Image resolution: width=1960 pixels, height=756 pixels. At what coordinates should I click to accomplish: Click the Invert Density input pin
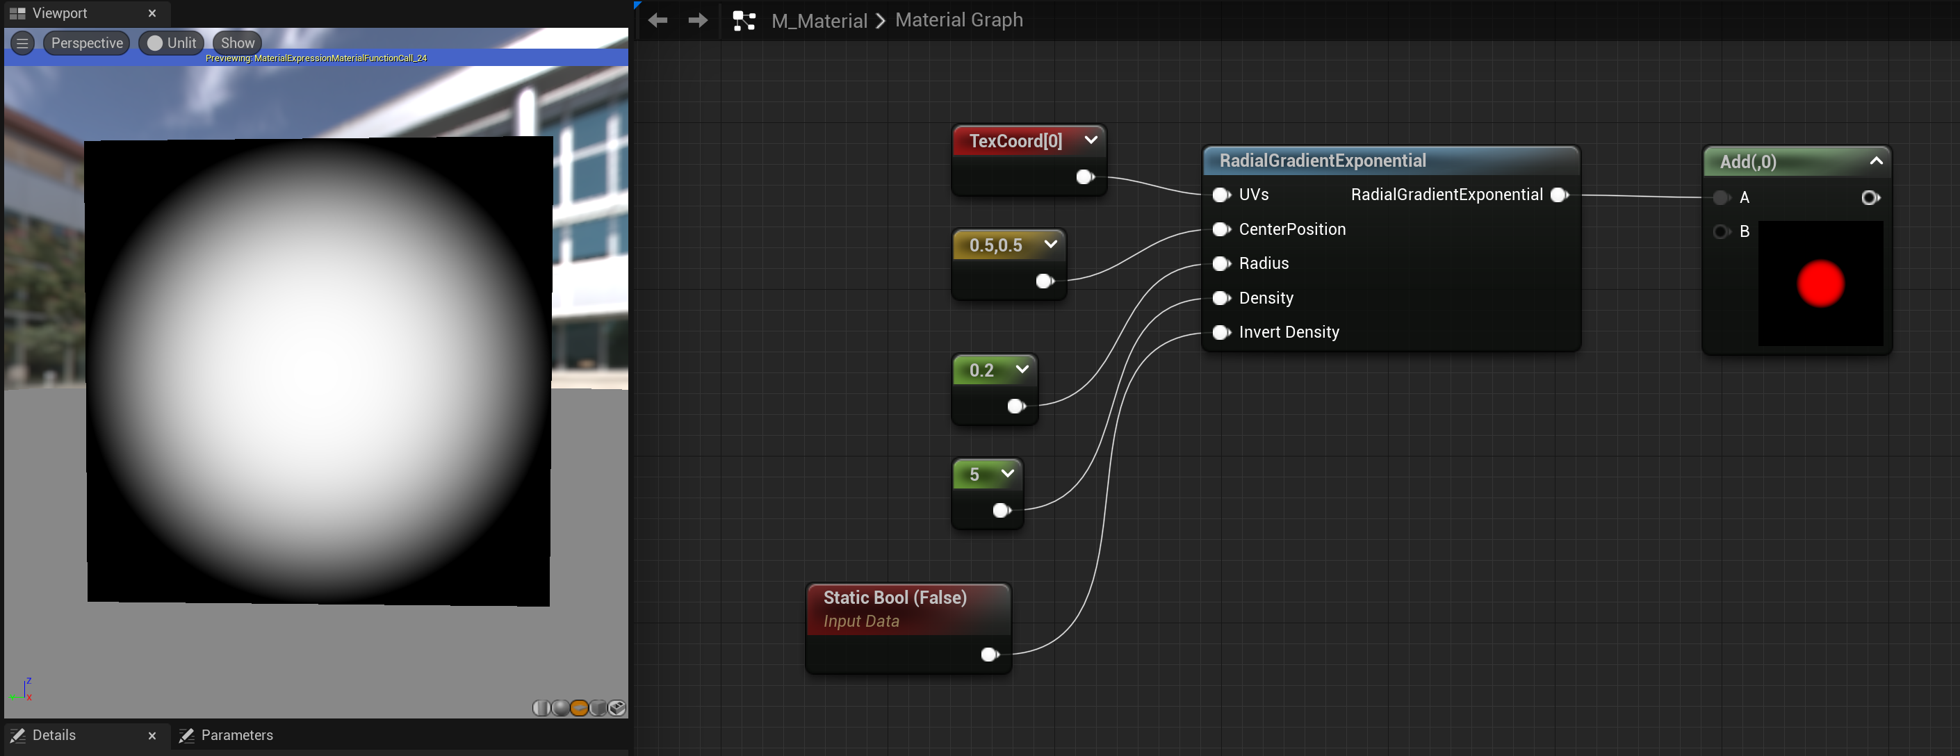[1220, 332]
